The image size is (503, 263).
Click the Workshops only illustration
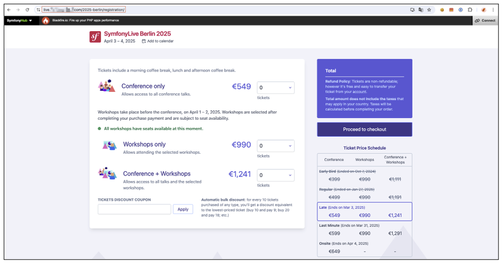point(110,145)
